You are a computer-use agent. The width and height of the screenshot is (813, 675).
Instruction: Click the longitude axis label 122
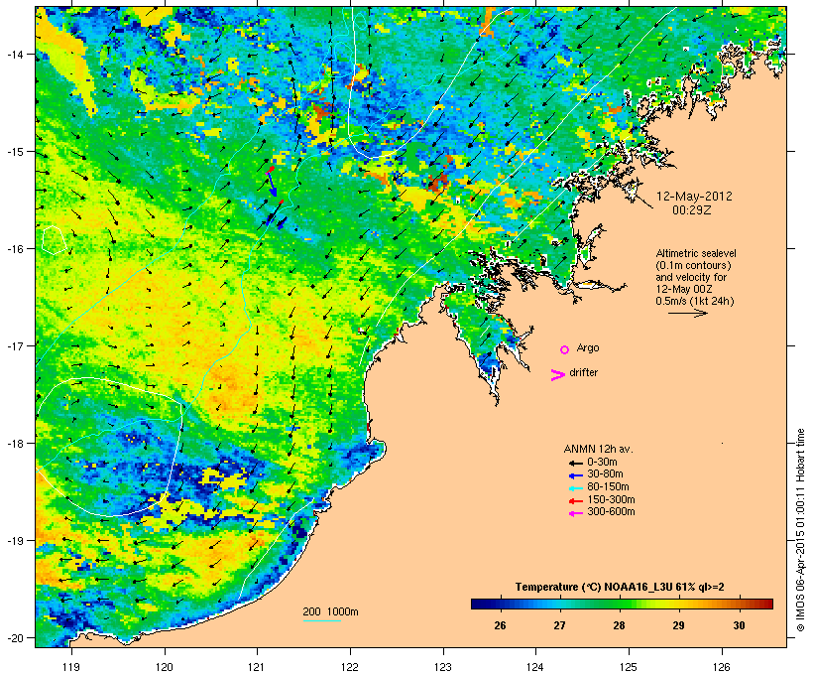click(350, 667)
